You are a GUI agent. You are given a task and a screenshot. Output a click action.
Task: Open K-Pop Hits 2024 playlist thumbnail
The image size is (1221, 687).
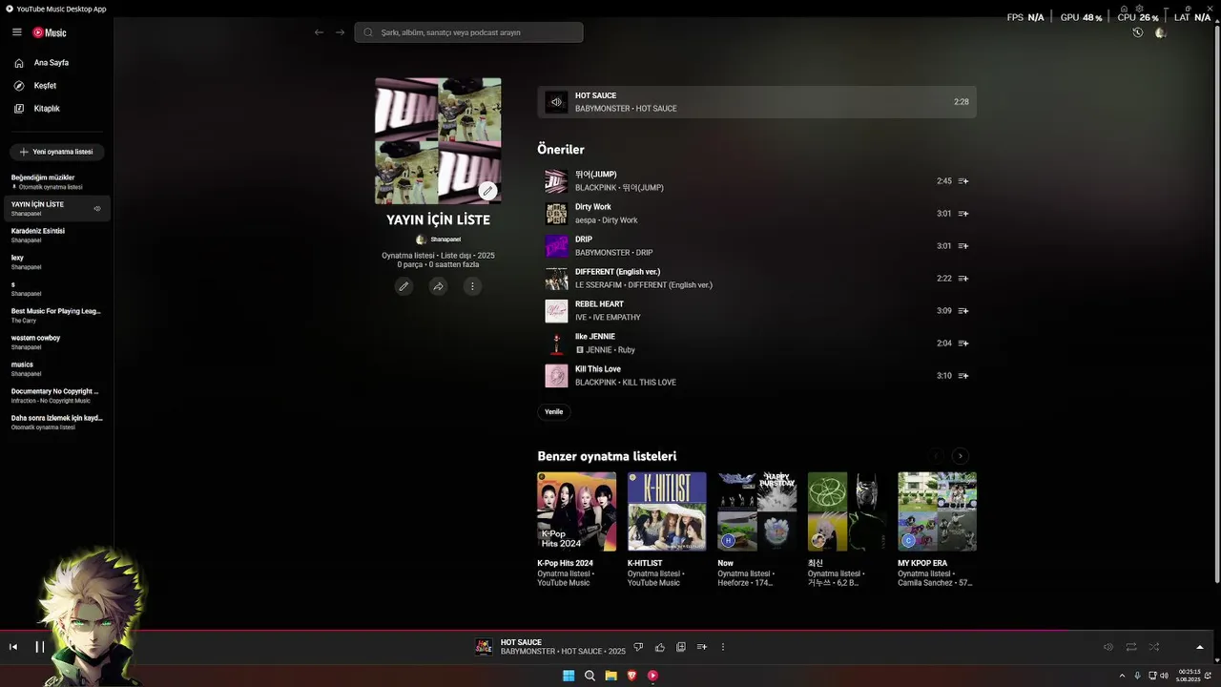point(576,511)
